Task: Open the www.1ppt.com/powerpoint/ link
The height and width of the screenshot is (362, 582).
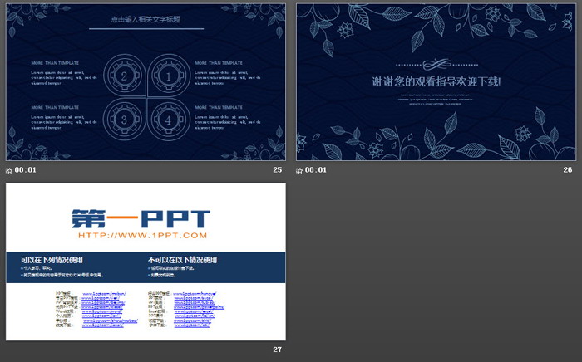Action: click(200, 307)
